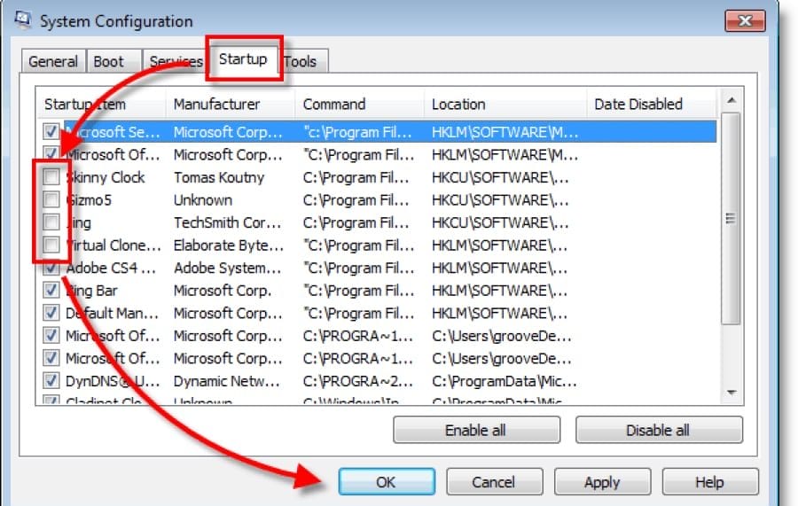Click the C:\ProgramData\Mic... location for DynDNS
The width and height of the screenshot is (798, 506).
click(505, 381)
